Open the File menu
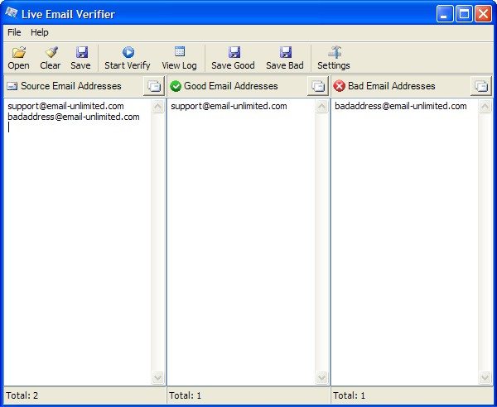 click(x=14, y=32)
